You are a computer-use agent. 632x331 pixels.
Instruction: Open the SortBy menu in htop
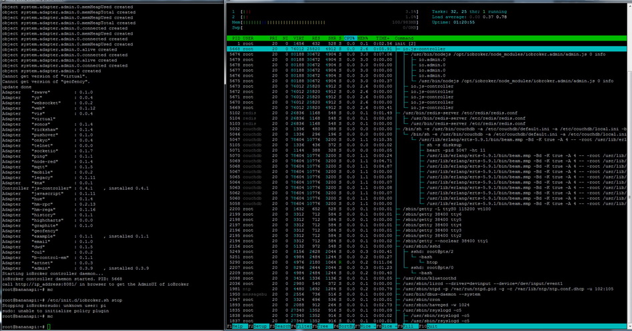coord(347,327)
